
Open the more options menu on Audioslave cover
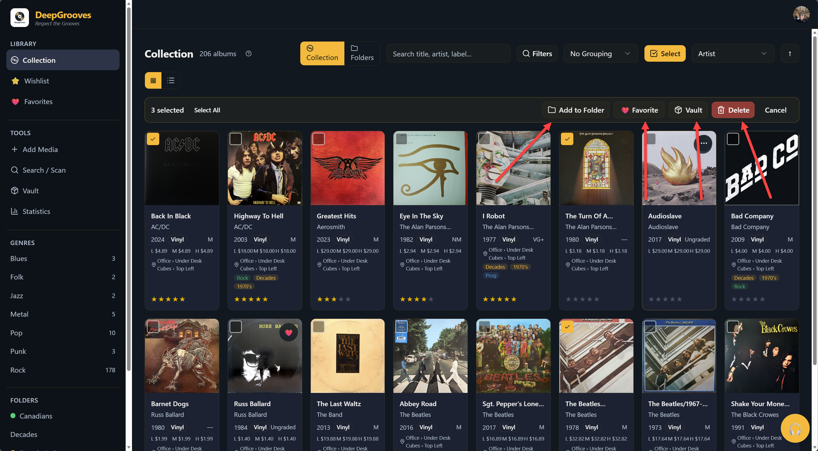click(x=704, y=143)
